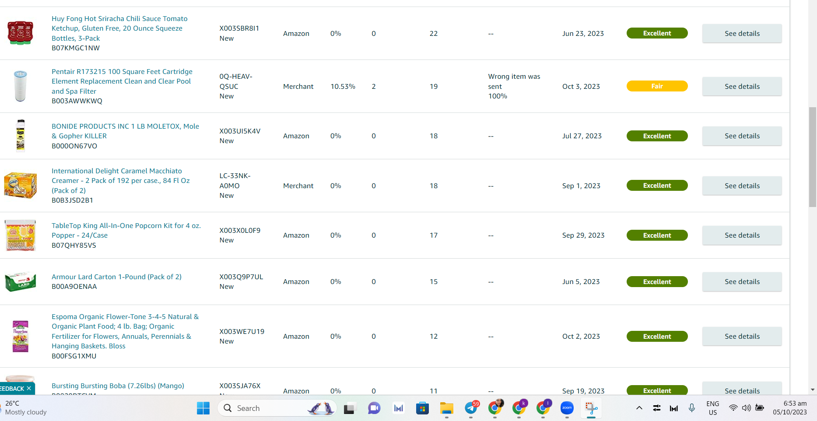Open Bursting Boba Mango product link
The image size is (817, 421).
118,386
